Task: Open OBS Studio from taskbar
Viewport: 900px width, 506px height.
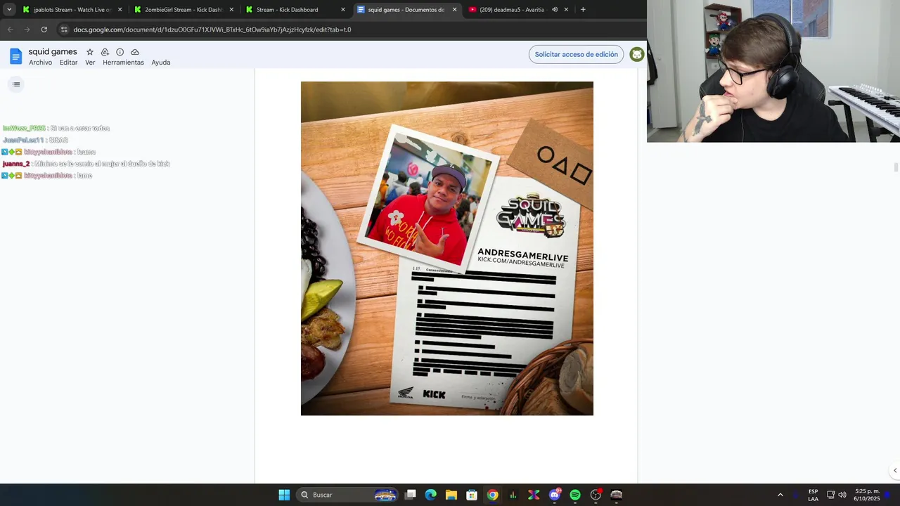Action: [x=596, y=495]
